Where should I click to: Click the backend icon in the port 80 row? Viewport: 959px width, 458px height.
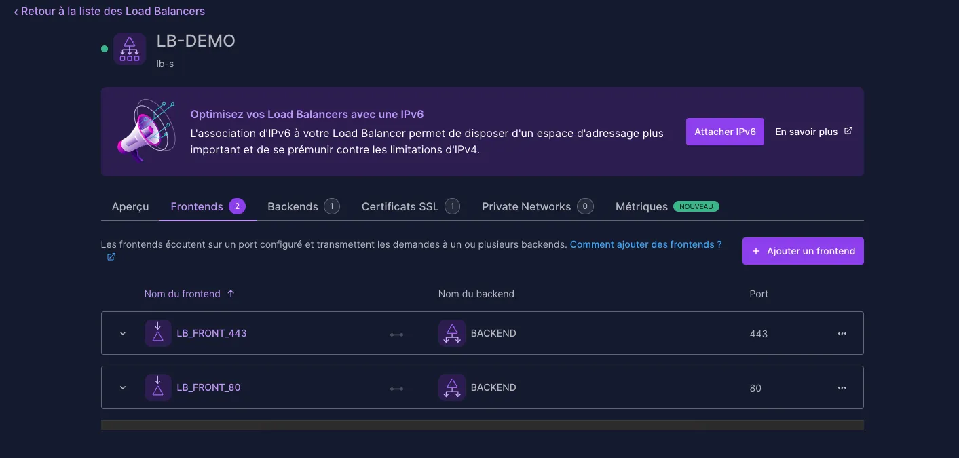coord(451,387)
